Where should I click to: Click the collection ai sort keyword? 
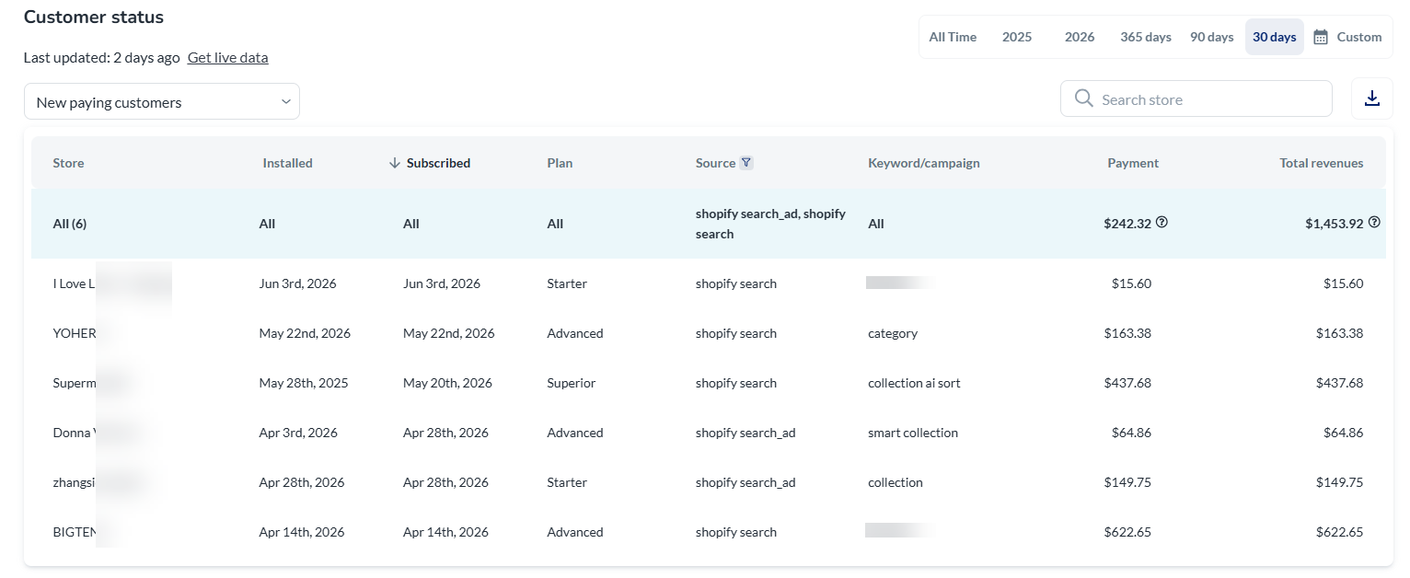point(914,383)
